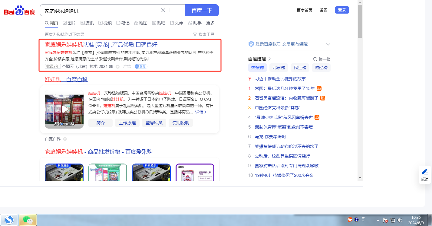Open the 娃娃机 - 百度百科 link

[x=66, y=79]
